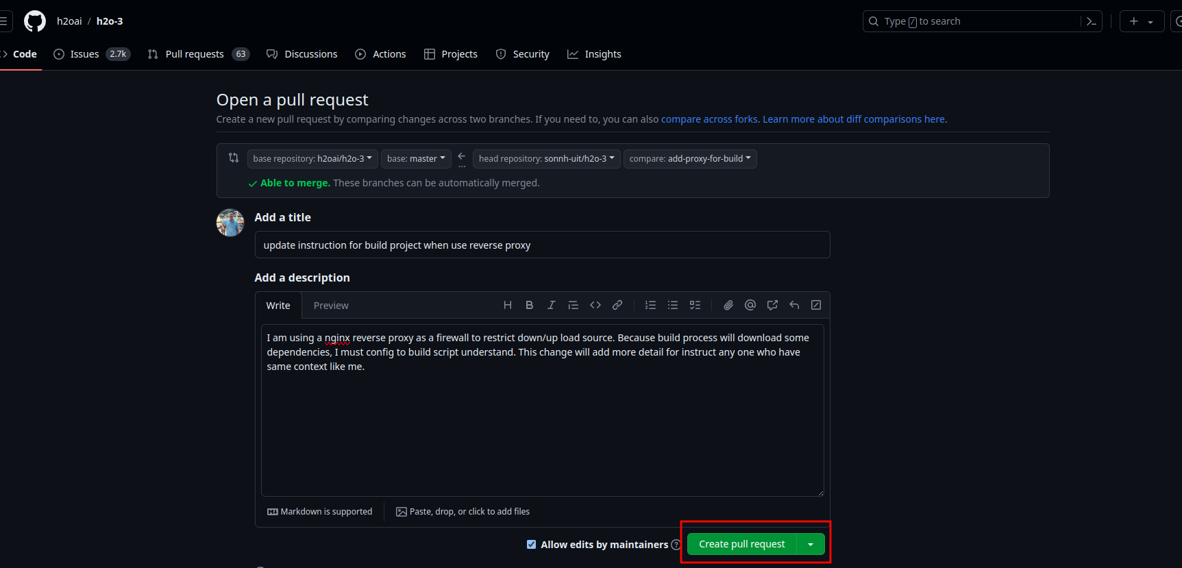Open the GitHub home logo
1182x568 pixels.
[35, 21]
